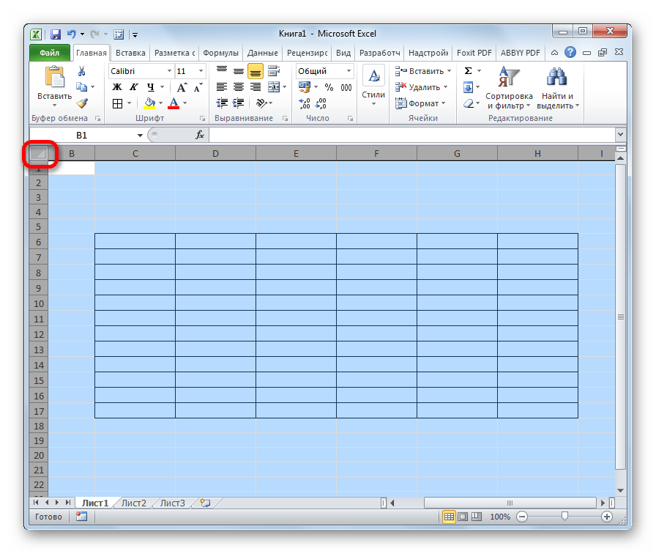Select the Format Painter brush
The width and height of the screenshot is (656, 554).
(81, 103)
